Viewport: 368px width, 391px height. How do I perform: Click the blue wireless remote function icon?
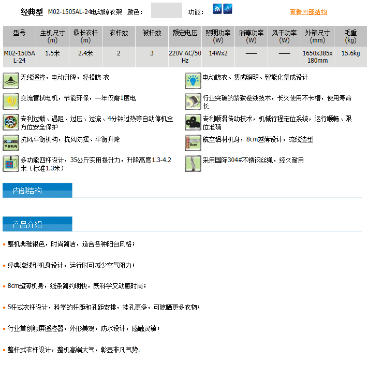point(217,9)
